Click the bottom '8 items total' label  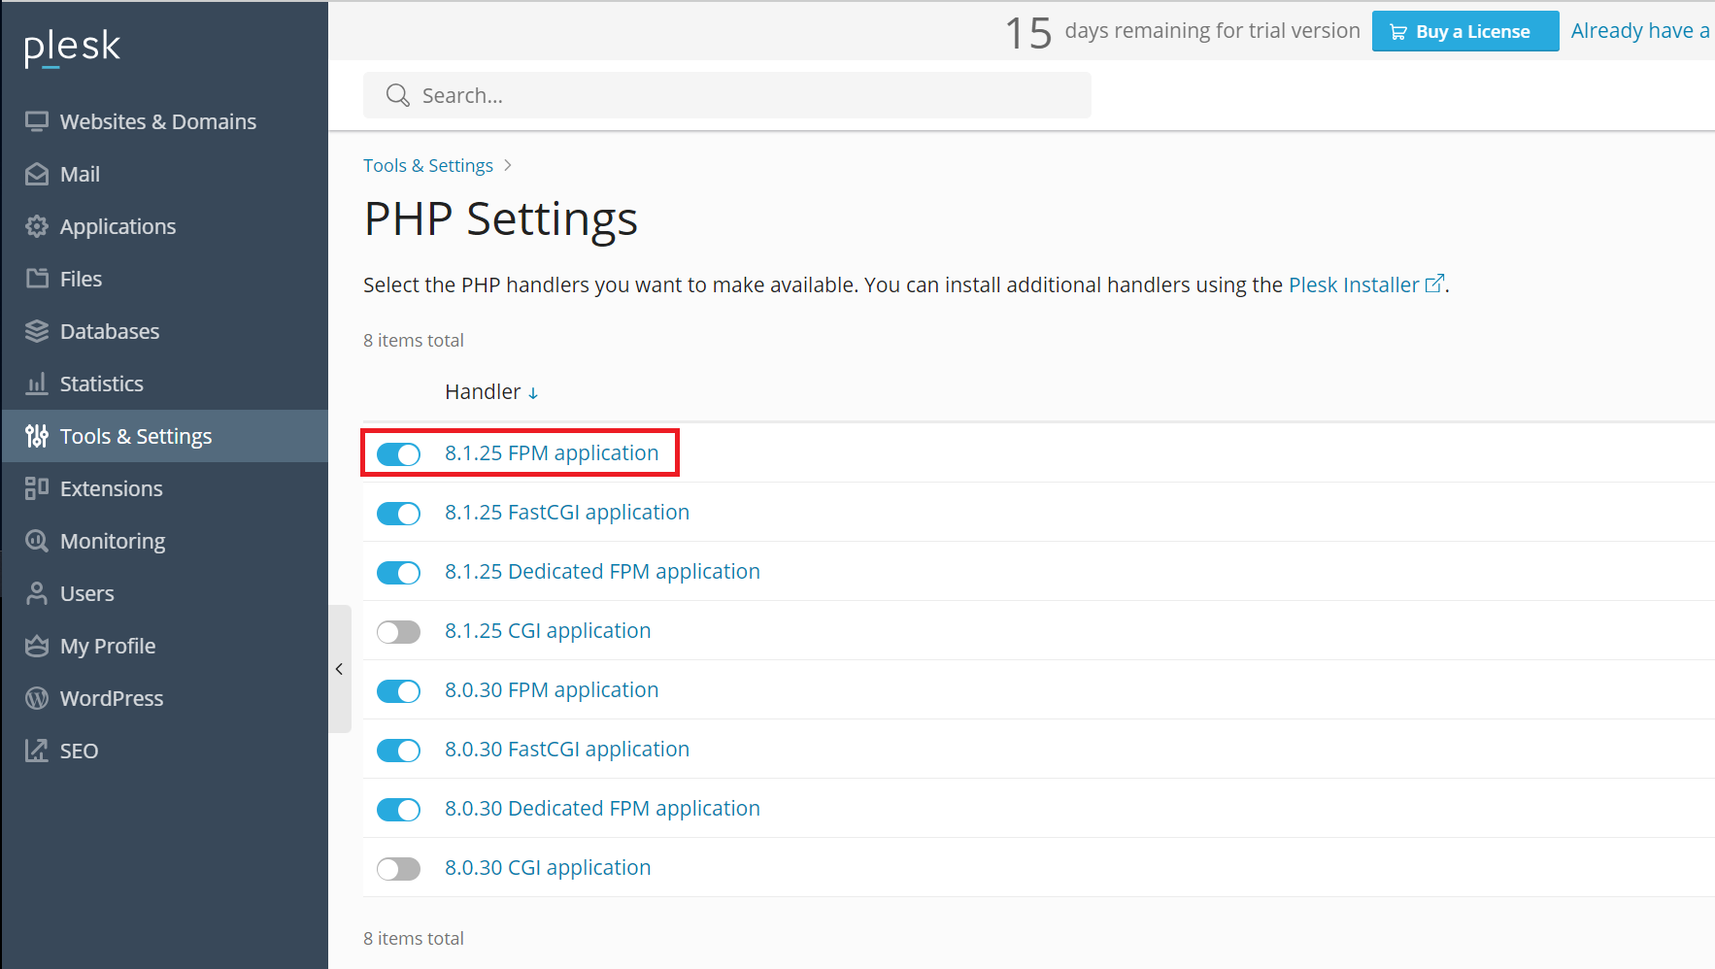click(x=414, y=939)
